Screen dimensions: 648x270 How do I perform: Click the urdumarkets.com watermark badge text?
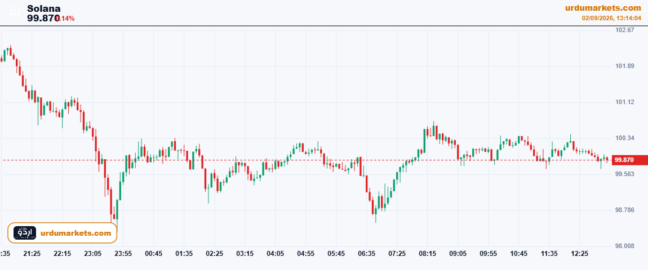click(76, 233)
